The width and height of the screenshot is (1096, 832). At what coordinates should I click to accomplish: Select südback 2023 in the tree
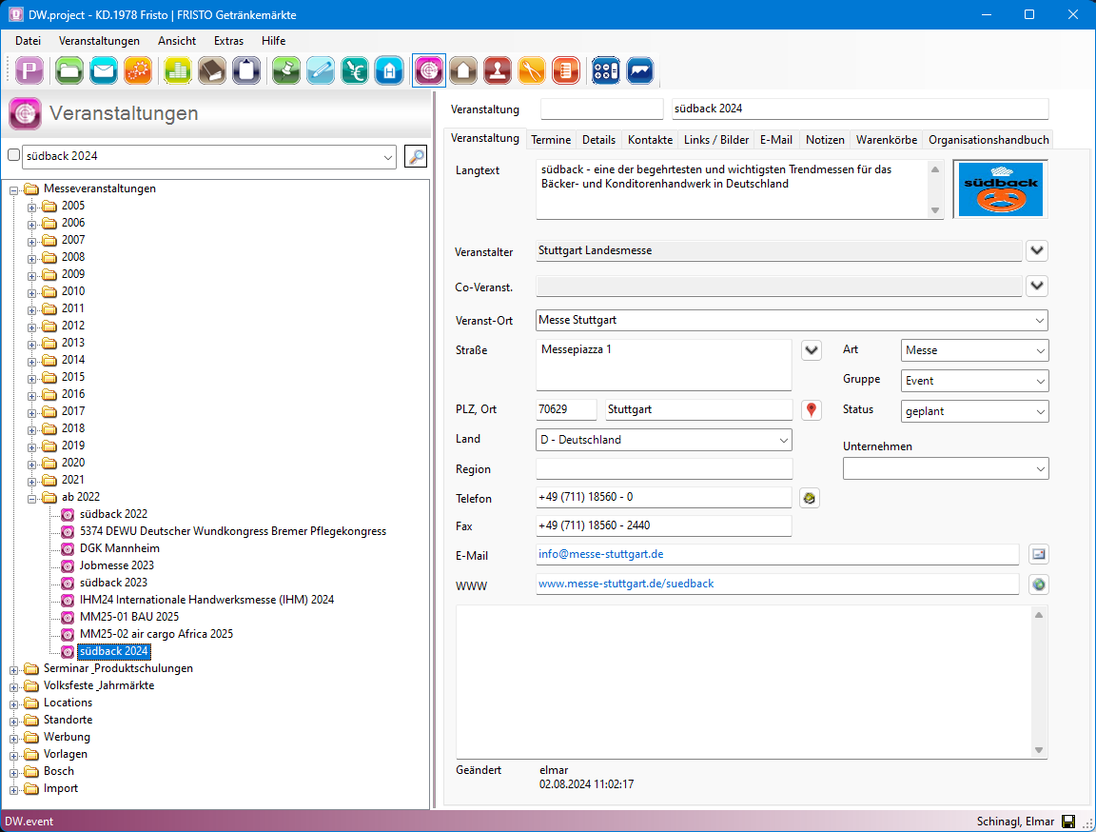[x=113, y=583]
